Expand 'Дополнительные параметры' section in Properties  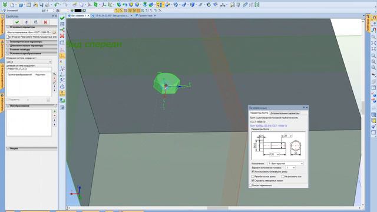coord(32,45)
